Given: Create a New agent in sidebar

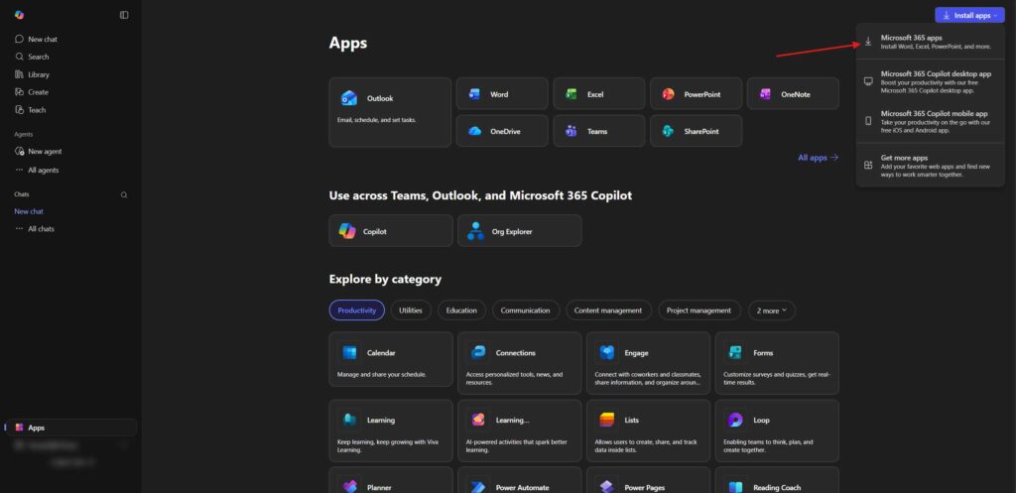Looking at the screenshot, I should coord(45,152).
